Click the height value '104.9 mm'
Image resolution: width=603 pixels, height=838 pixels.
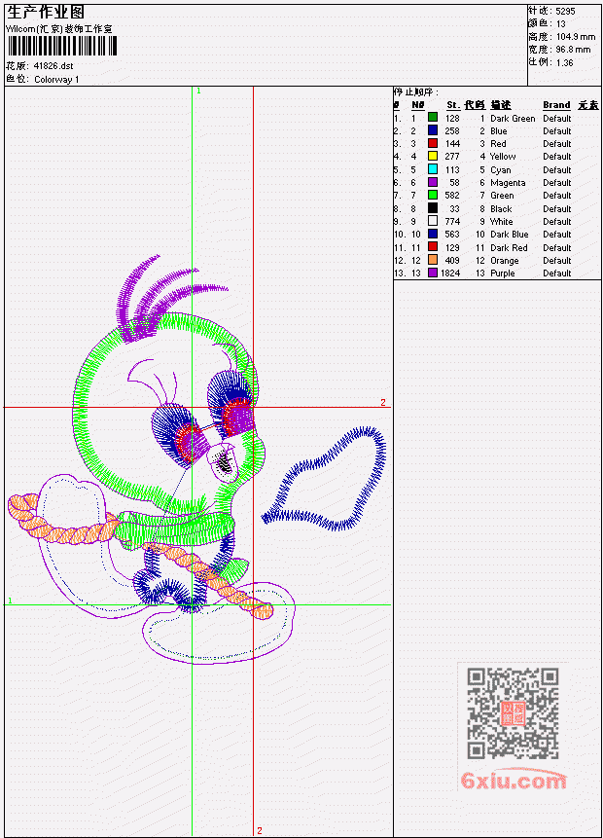576,37
